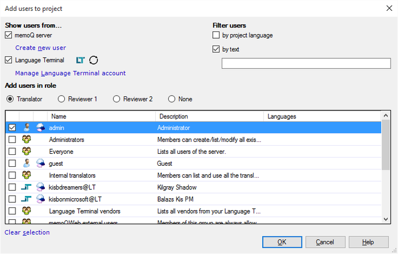
Task: Click the Languages column header
Action: tap(322, 116)
